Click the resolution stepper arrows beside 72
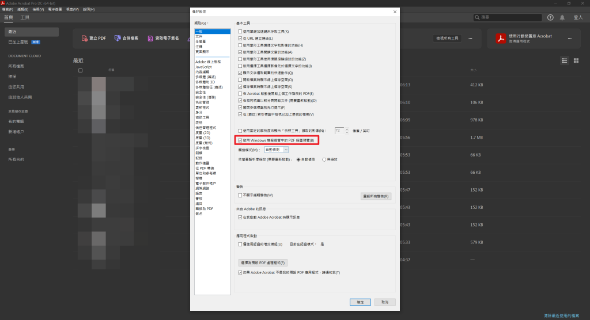The width and height of the screenshot is (590, 320). [347, 131]
